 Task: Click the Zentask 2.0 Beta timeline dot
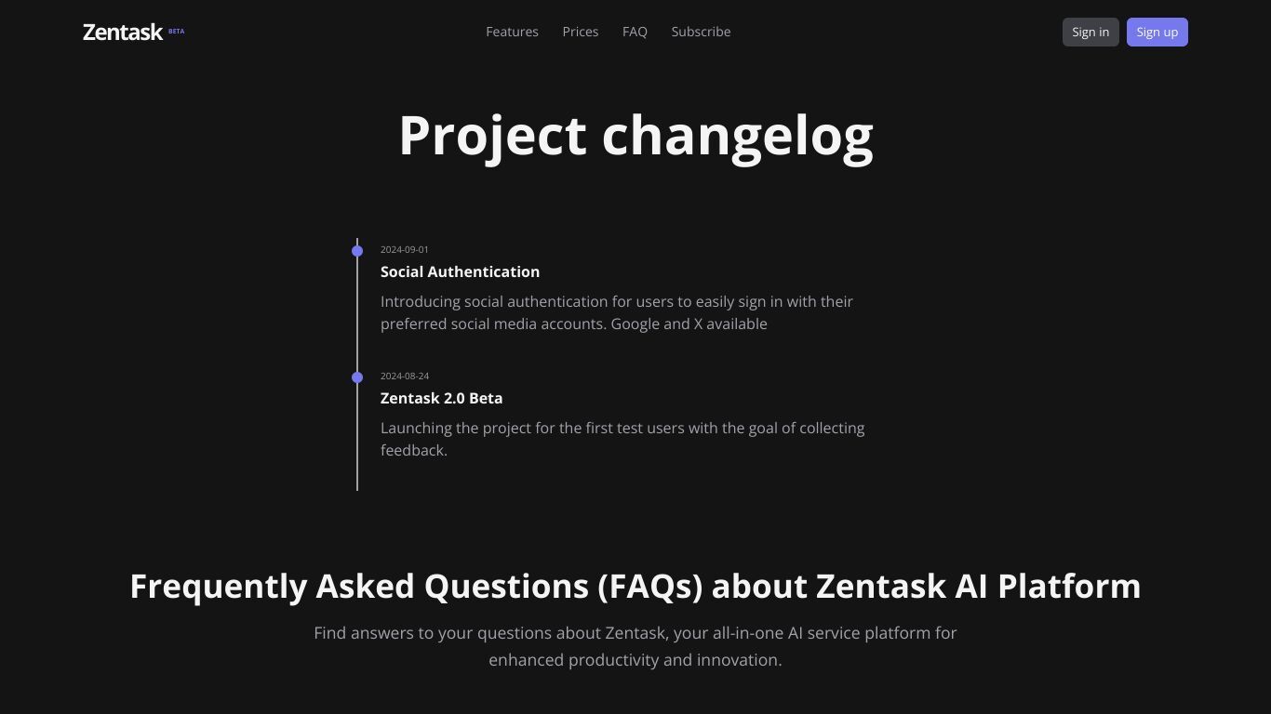[357, 377]
